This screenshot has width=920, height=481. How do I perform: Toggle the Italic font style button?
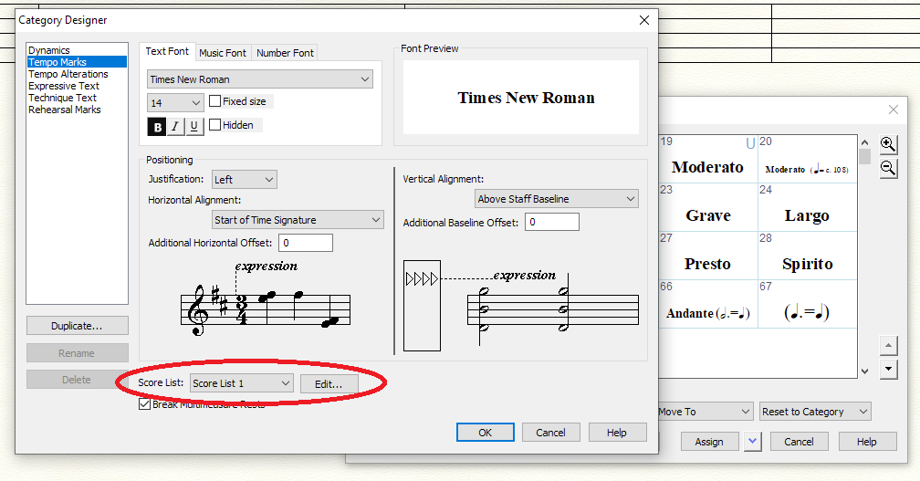click(176, 127)
